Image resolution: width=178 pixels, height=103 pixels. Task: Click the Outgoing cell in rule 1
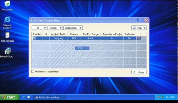(x=58, y=38)
